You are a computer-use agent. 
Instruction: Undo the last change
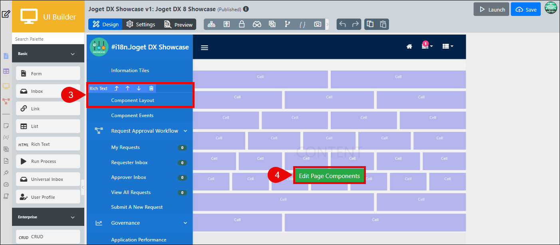coord(342,24)
